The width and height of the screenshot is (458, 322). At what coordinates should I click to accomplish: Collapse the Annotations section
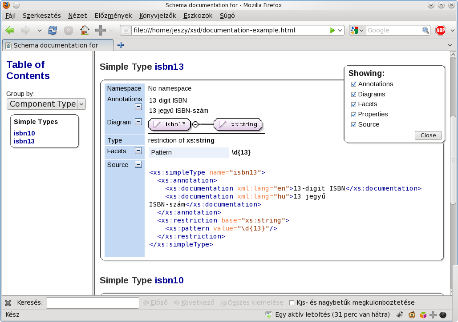click(138, 107)
